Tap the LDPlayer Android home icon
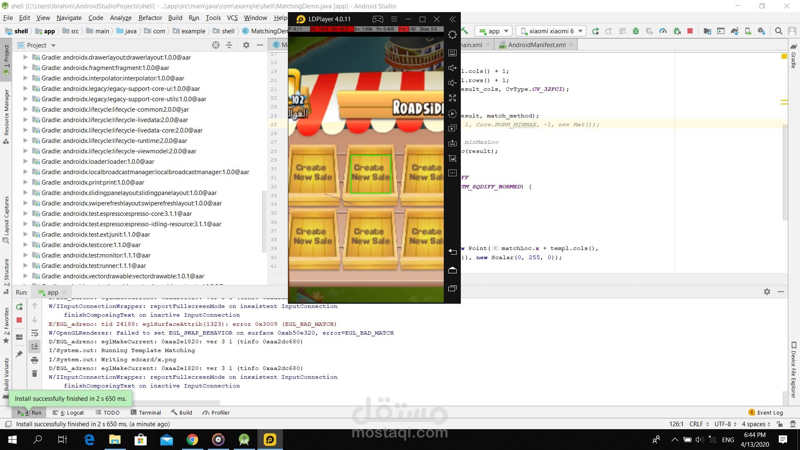Screen dimensions: 800x450 click(452, 270)
